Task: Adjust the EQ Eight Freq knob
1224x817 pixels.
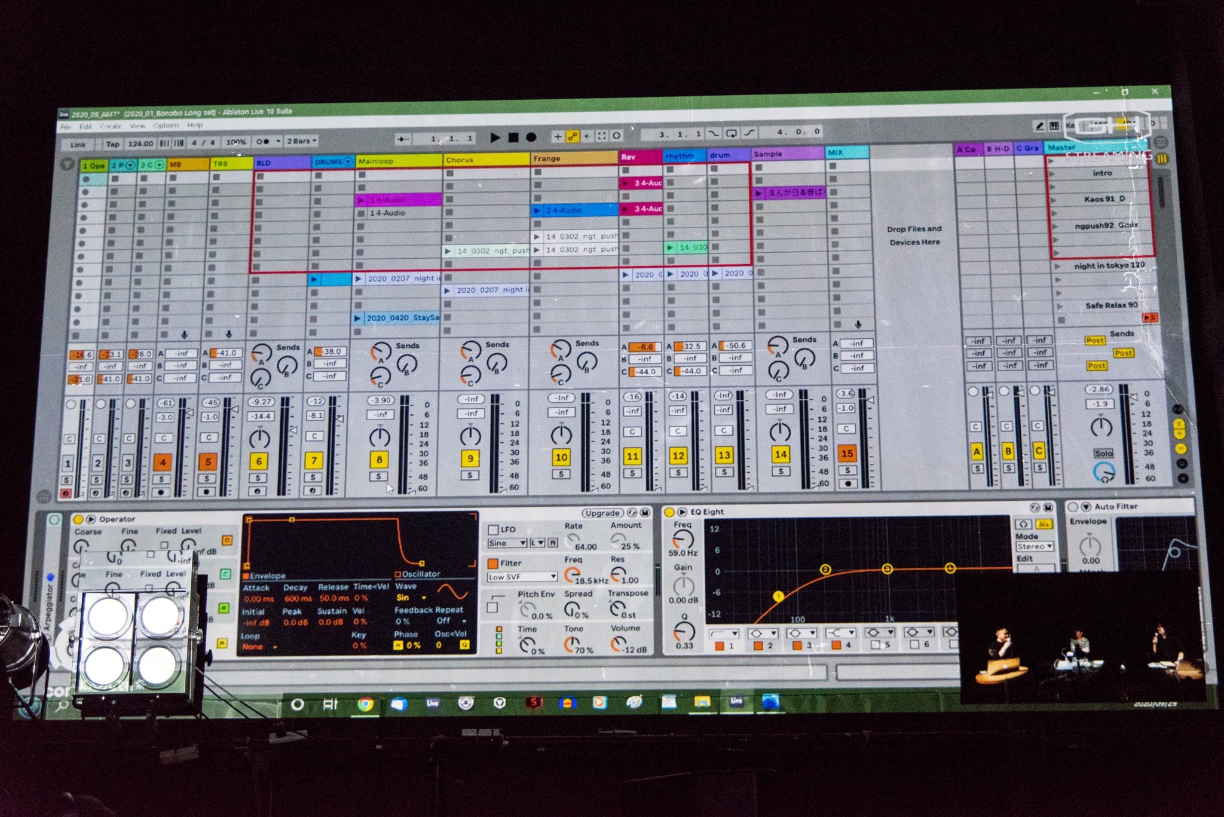Action: tap(683, 540)
